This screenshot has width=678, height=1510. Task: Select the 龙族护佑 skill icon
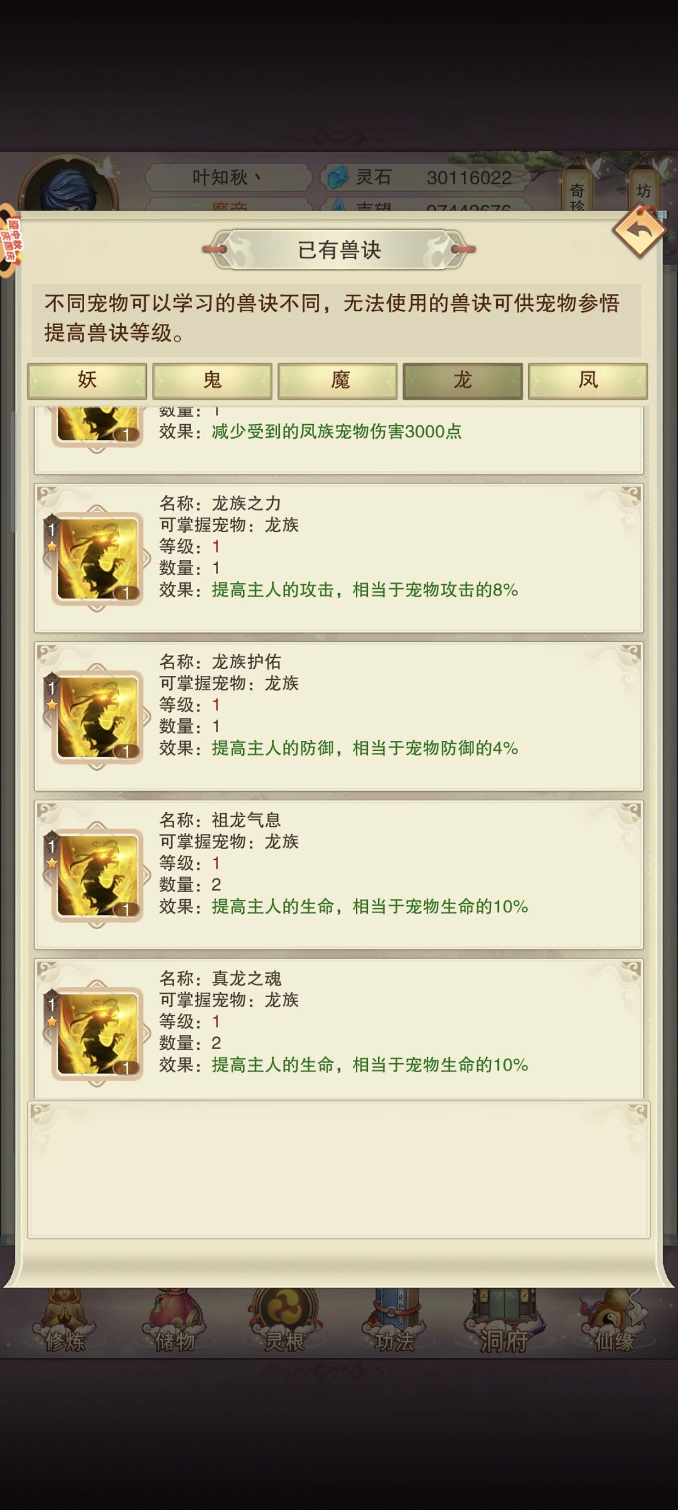coord(97,717)
